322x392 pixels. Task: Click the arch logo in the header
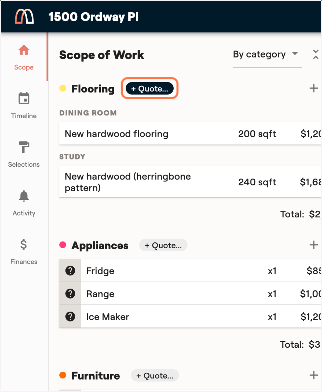click(24, 16)
